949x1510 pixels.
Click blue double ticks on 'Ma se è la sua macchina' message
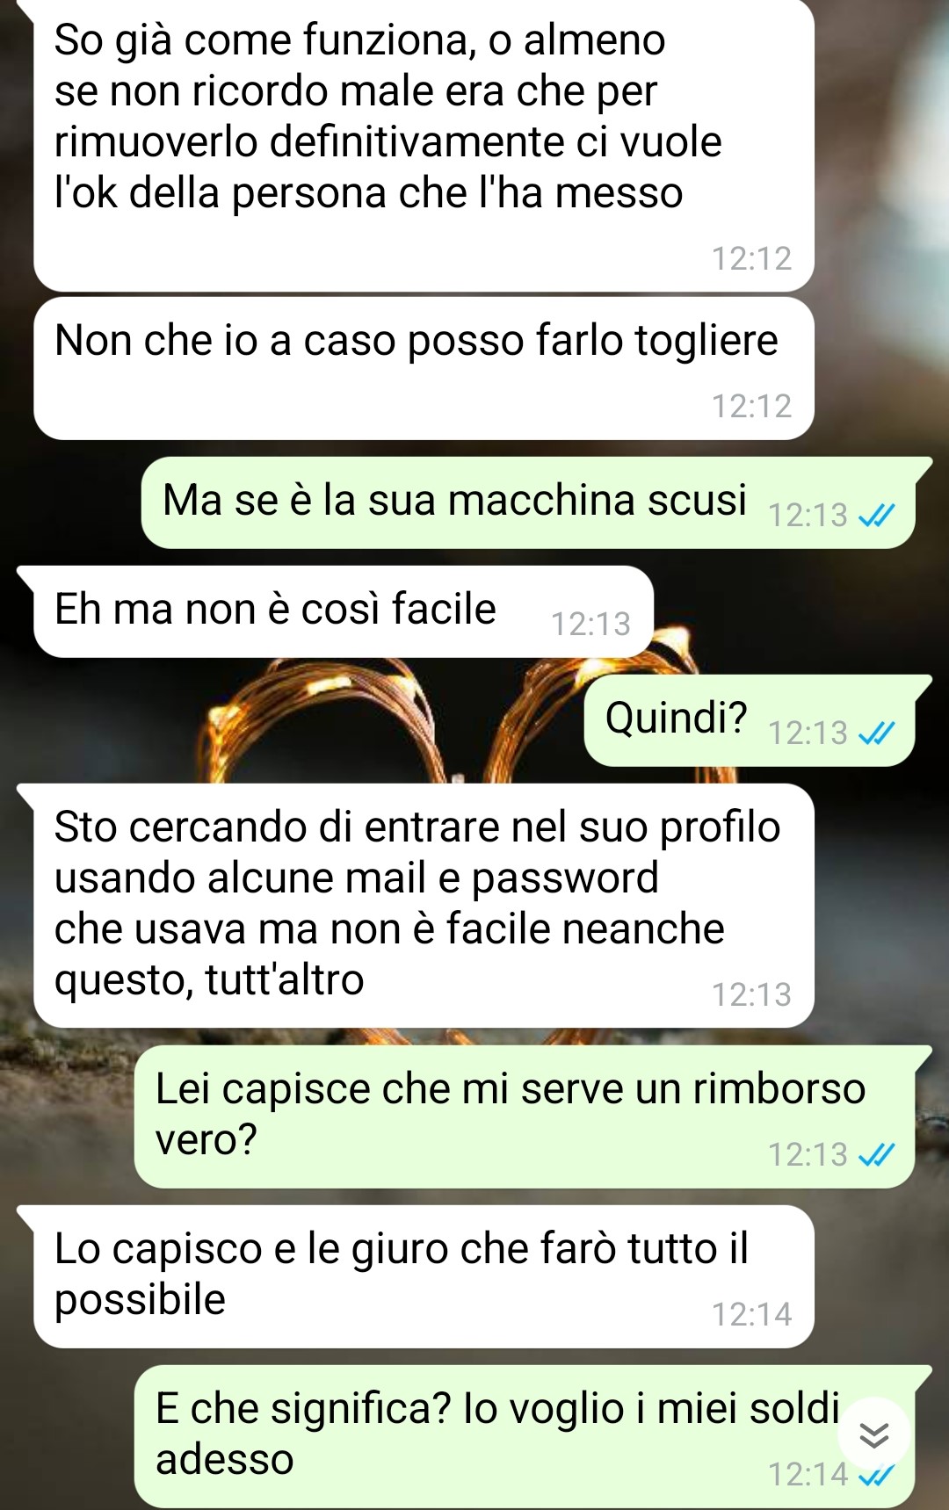coord(876,515)
